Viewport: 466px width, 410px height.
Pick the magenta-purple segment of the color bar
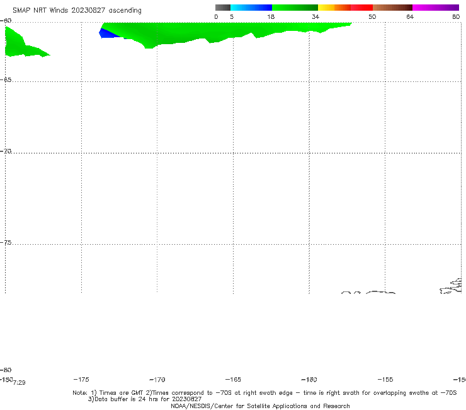(x=436, y=8)
